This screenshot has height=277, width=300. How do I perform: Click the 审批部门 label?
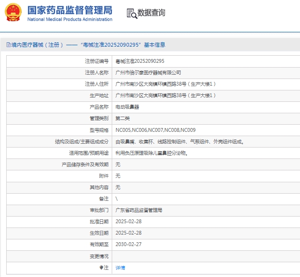99,210
